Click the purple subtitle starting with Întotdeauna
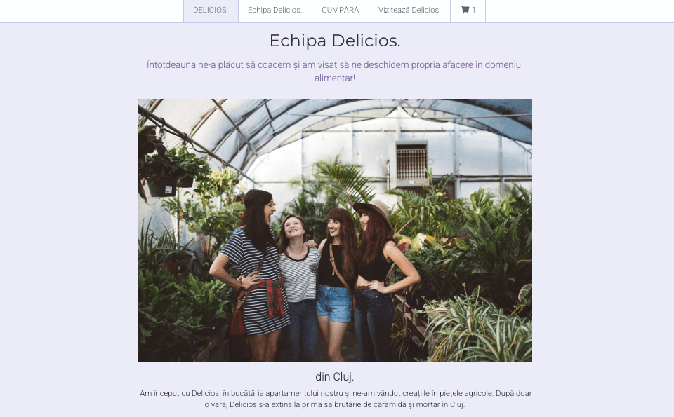Viewport: 674px width, 417px height. tap(335, 71)
